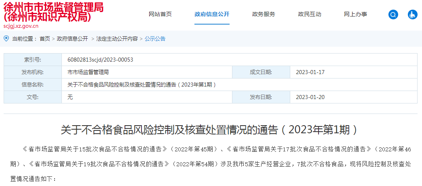Viewport: 422px width, 186px height.
Task: Click the 发布日期 value 2023-01-20
Action: pyautogui.click(x=310, y=97)
